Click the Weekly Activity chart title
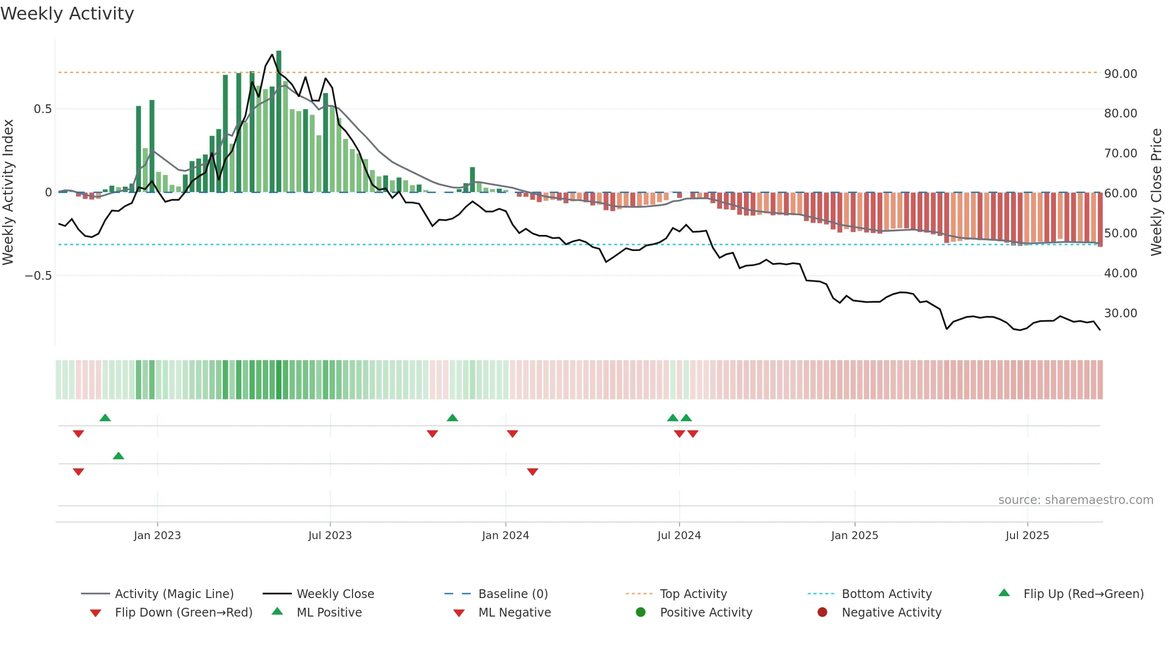Screen dimensions: 1170x658 67,14
